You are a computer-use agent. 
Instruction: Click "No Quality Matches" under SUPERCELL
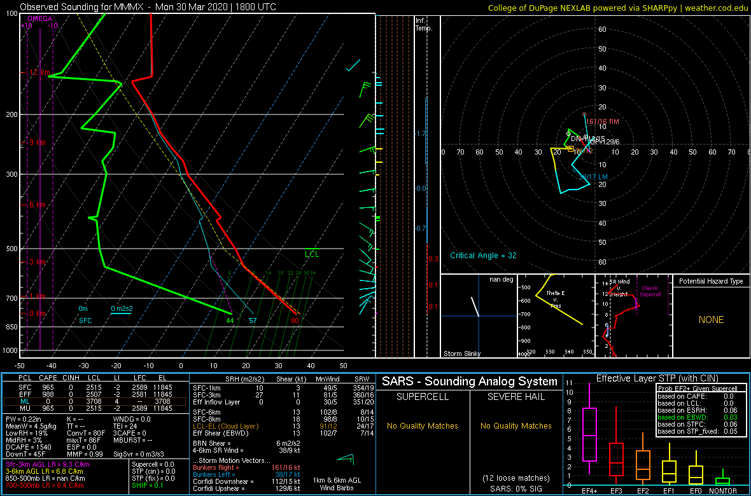point(423,426)
